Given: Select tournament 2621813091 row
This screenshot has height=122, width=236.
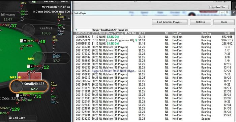Looking at the screenshot, I should [154, 91].
